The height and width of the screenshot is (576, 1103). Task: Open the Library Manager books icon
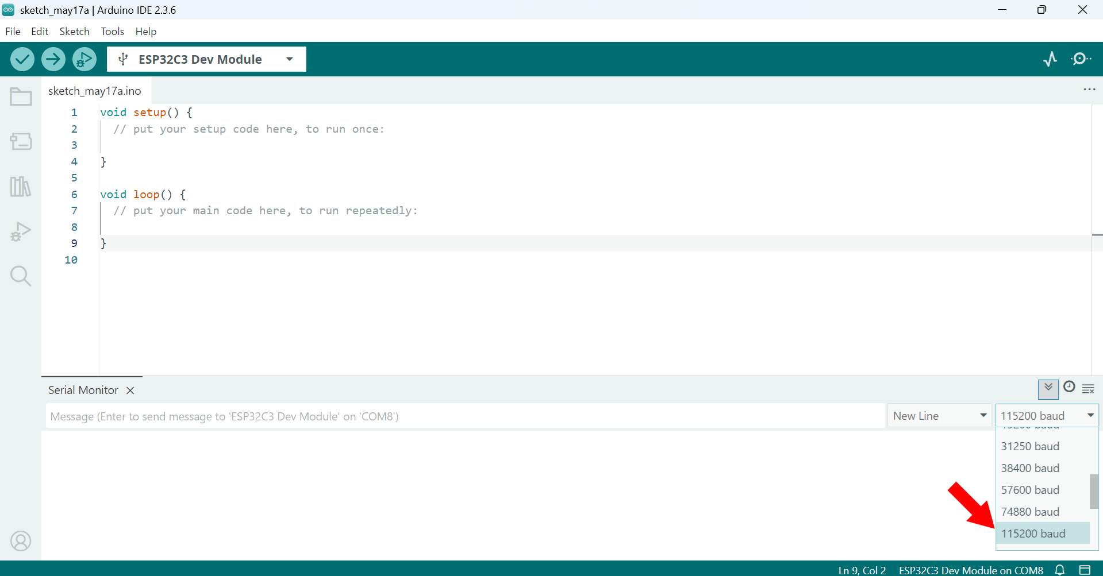[x=21, y=187]
